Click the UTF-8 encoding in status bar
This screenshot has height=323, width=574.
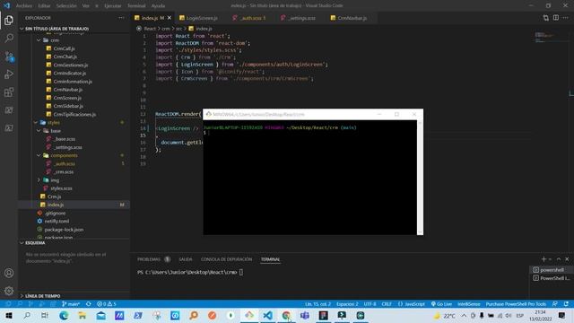(370, 304)
